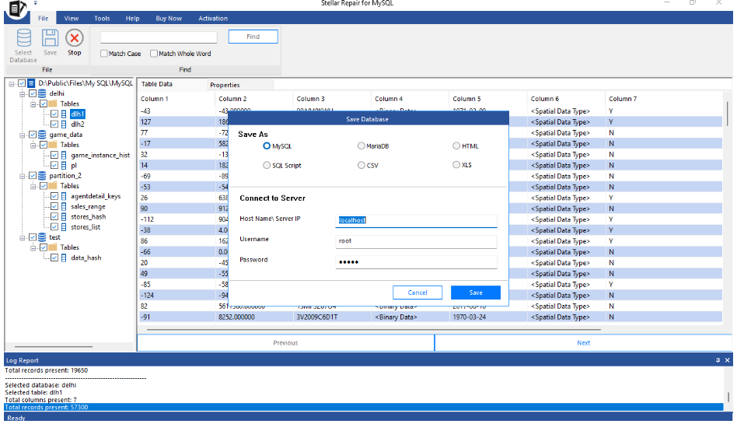Open the Help menu
Screen dimensions: 737x424
(x=132, y=19)
